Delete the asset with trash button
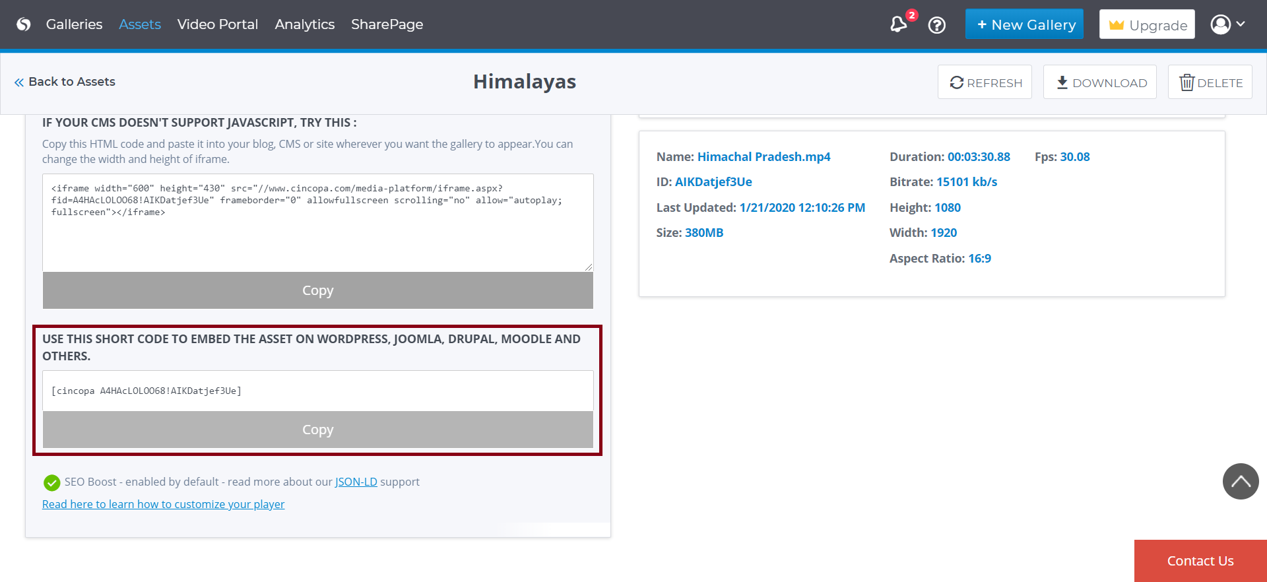 (x=1210, y=82)
